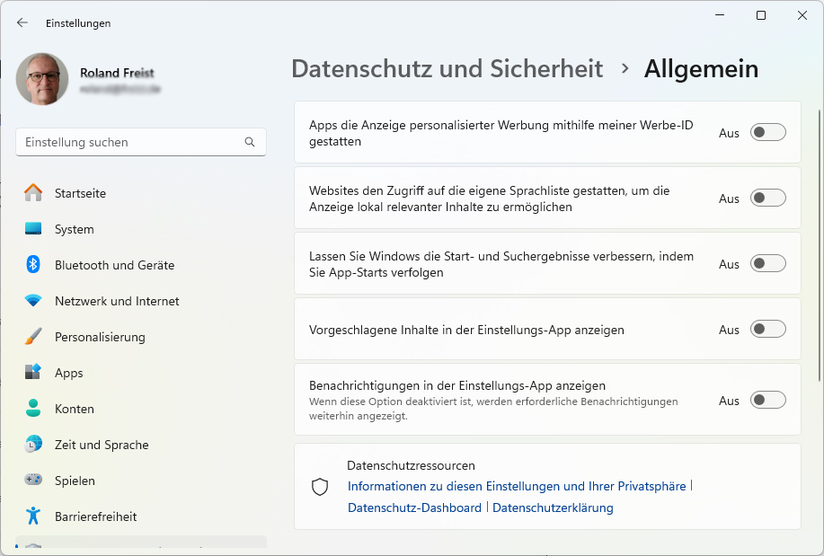Click the Konten person icon
The image size is (824, 556).
(x=33, y=409)
